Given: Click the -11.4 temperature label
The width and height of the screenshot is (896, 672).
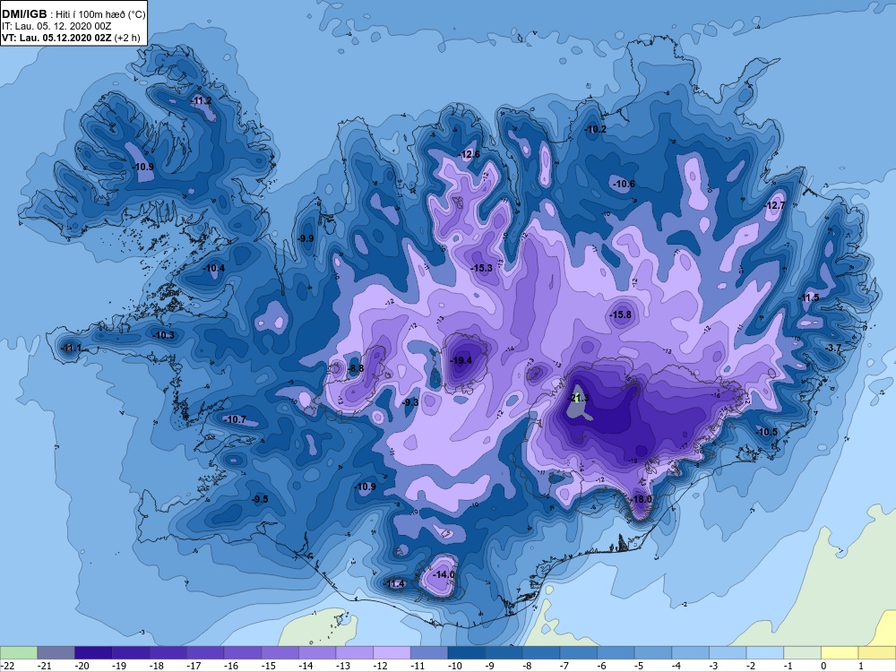Looking at the screenshot, I should tap(395, 583).
